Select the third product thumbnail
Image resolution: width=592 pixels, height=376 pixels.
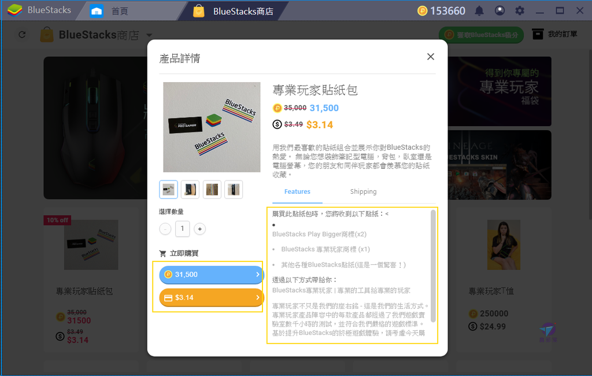[x=212, y=189]
